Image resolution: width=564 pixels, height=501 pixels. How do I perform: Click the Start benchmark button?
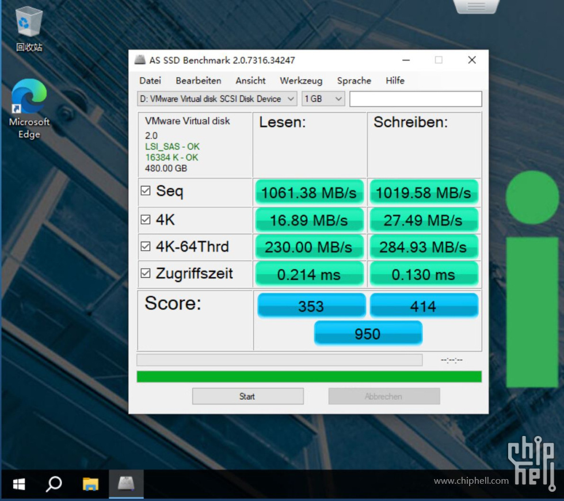click(x=248, y=396)
